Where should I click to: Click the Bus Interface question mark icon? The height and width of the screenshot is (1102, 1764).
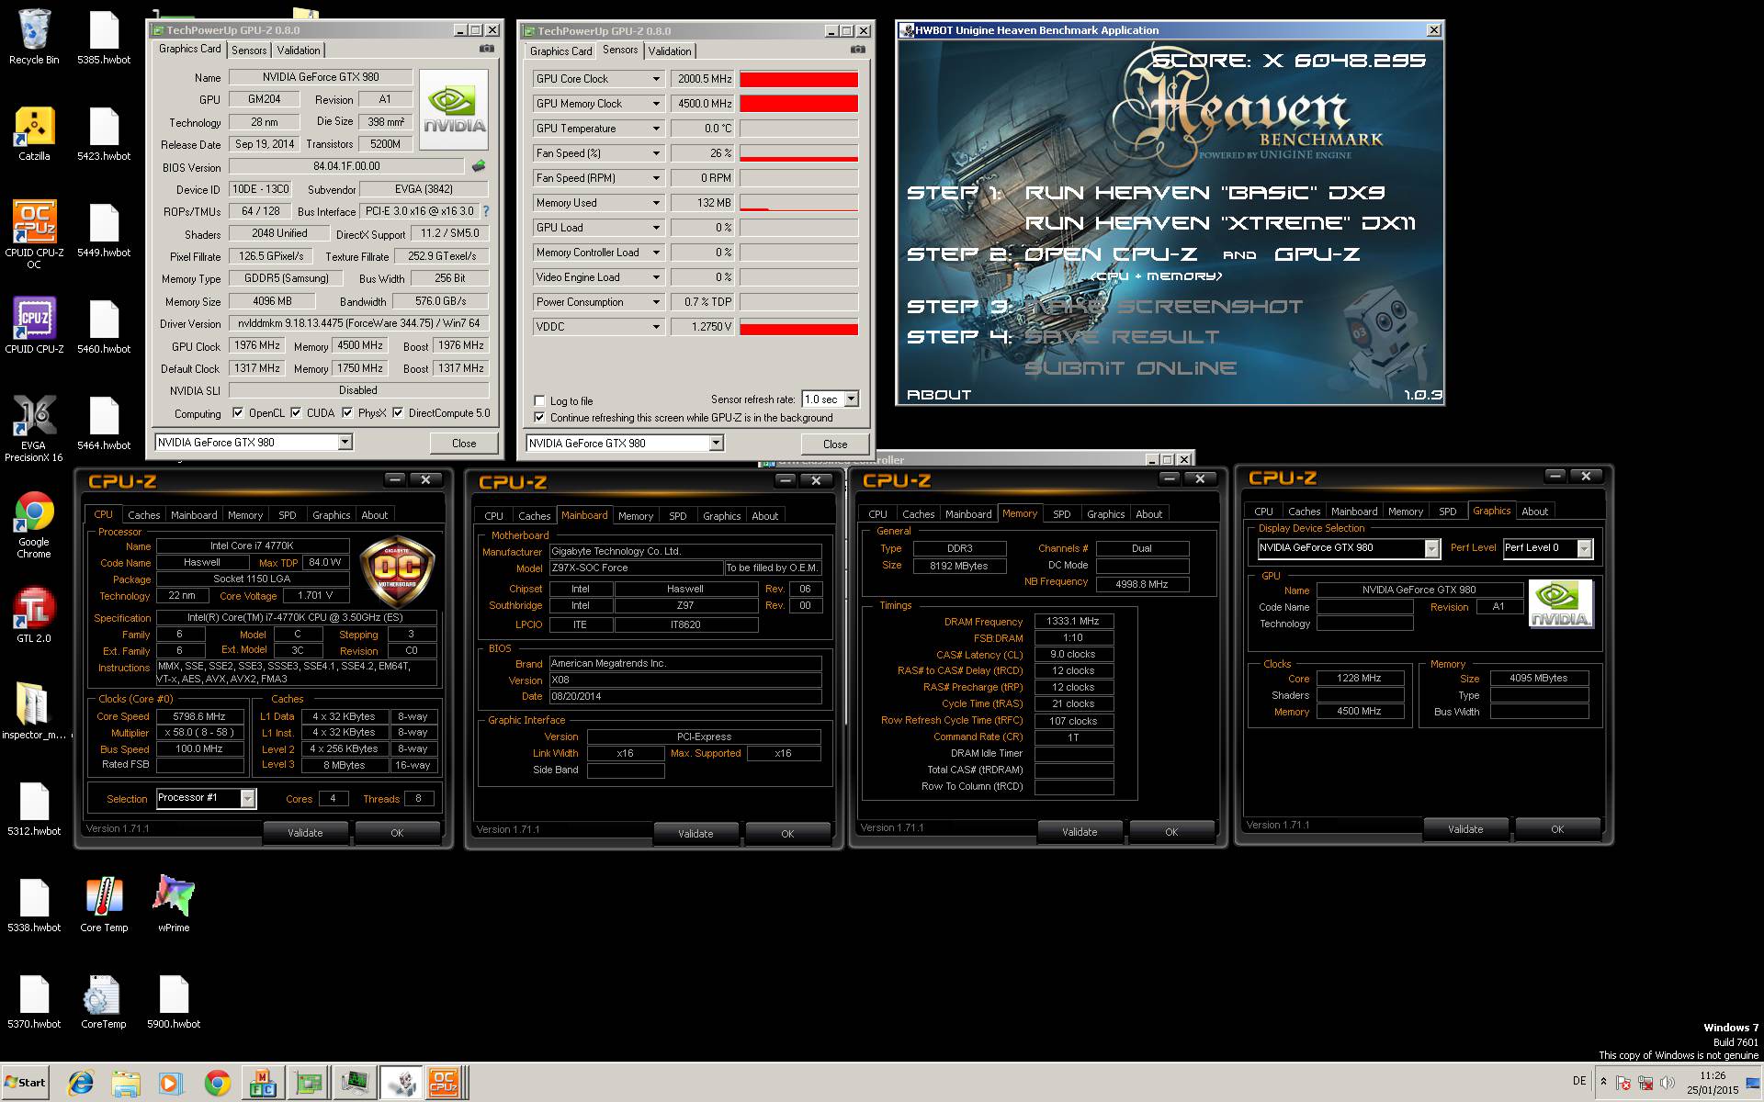486,210
